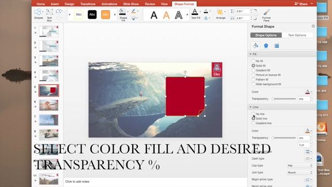
Task: Select Gradient line option
Action: pos(253,123)
